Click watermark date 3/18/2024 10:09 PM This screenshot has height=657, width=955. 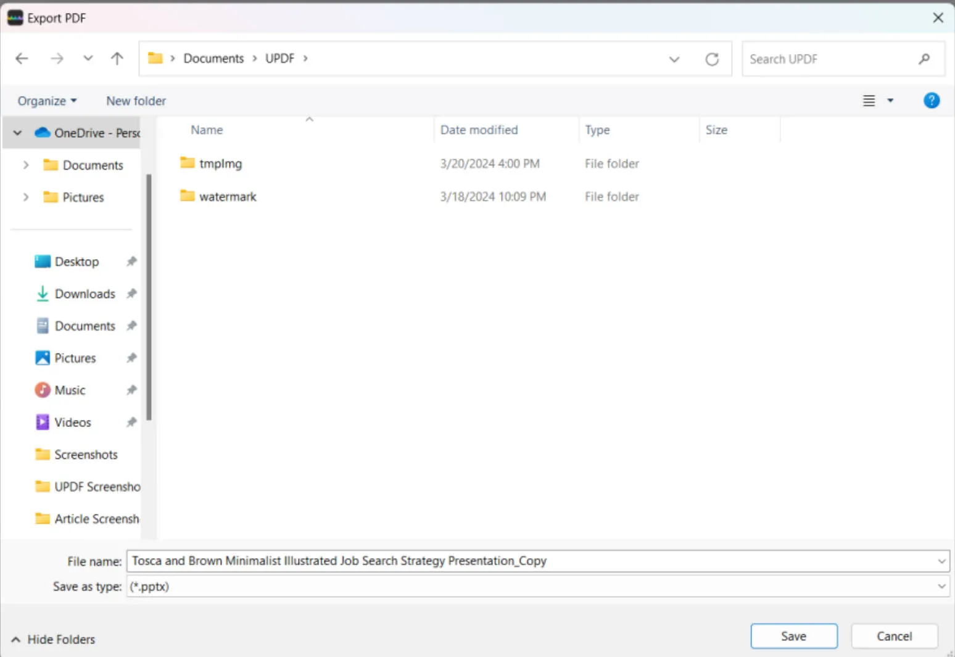coord(493,196)
